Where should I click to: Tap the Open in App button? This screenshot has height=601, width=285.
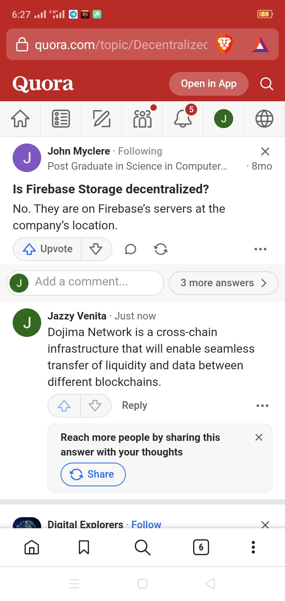209,84
